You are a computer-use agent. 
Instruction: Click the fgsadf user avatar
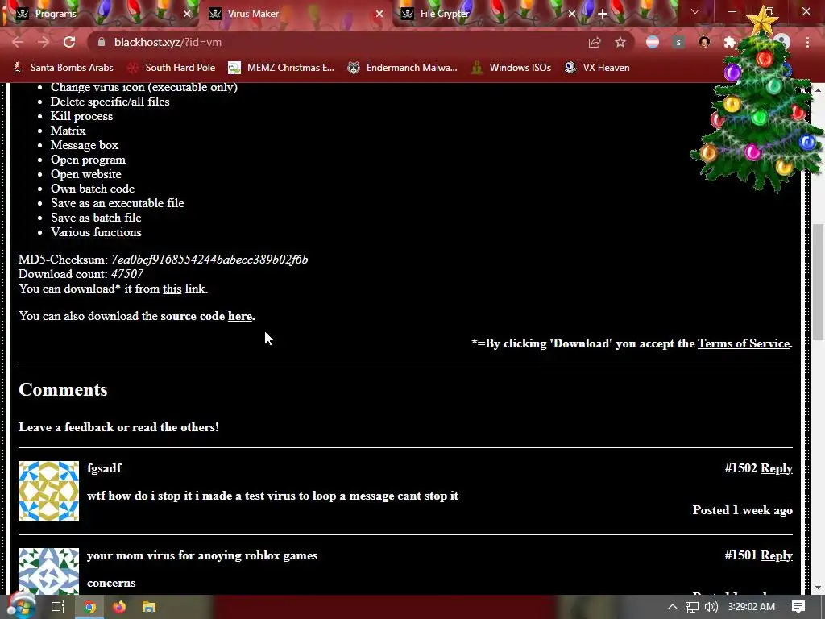(x=48, y=491)
